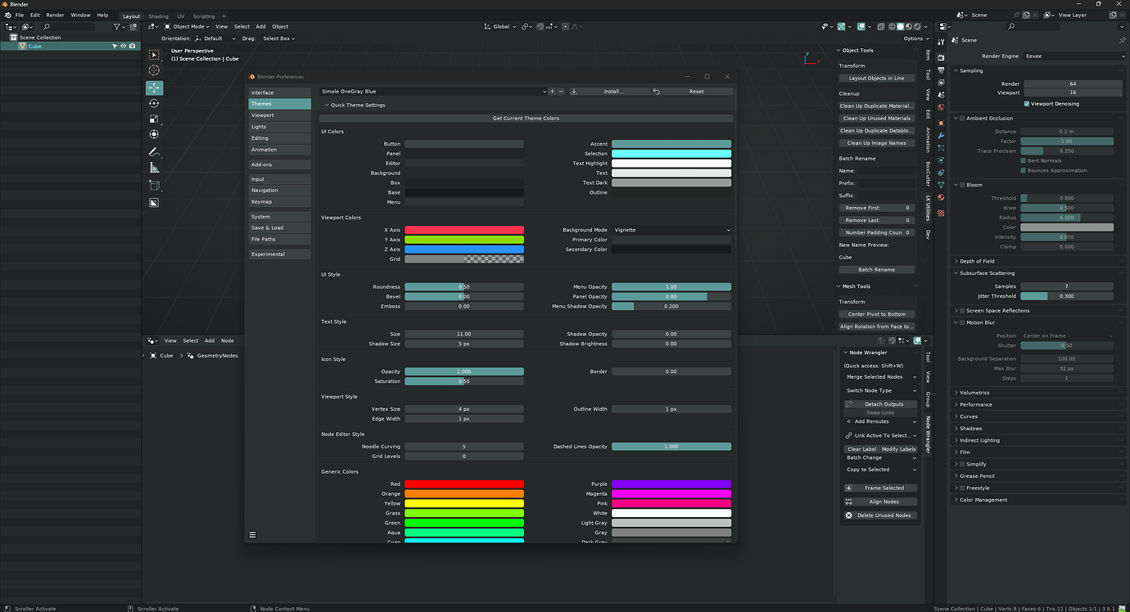
Task: Open the Keymap preferences section
Action: [279, 202]
